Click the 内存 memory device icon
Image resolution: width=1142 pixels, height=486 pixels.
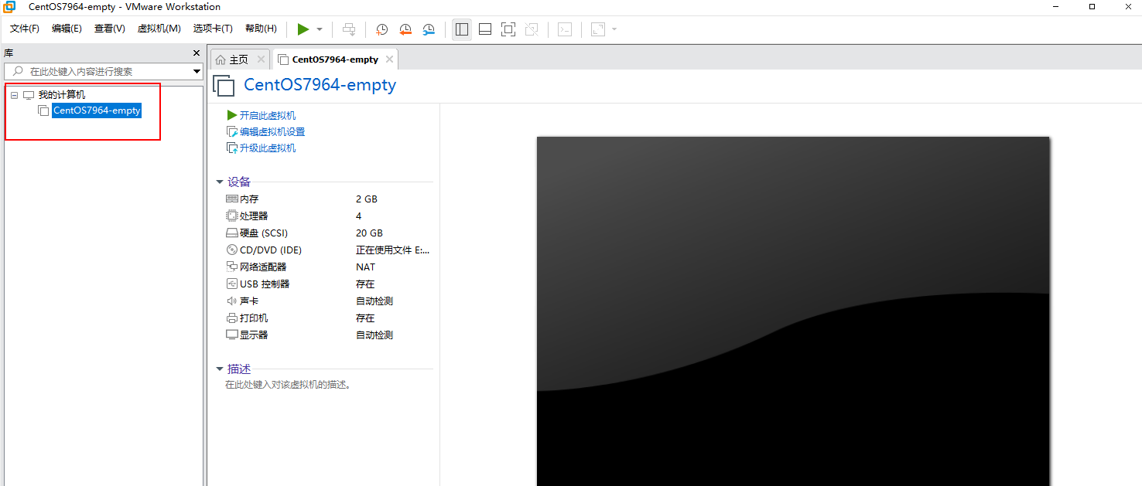click(232, 199)
